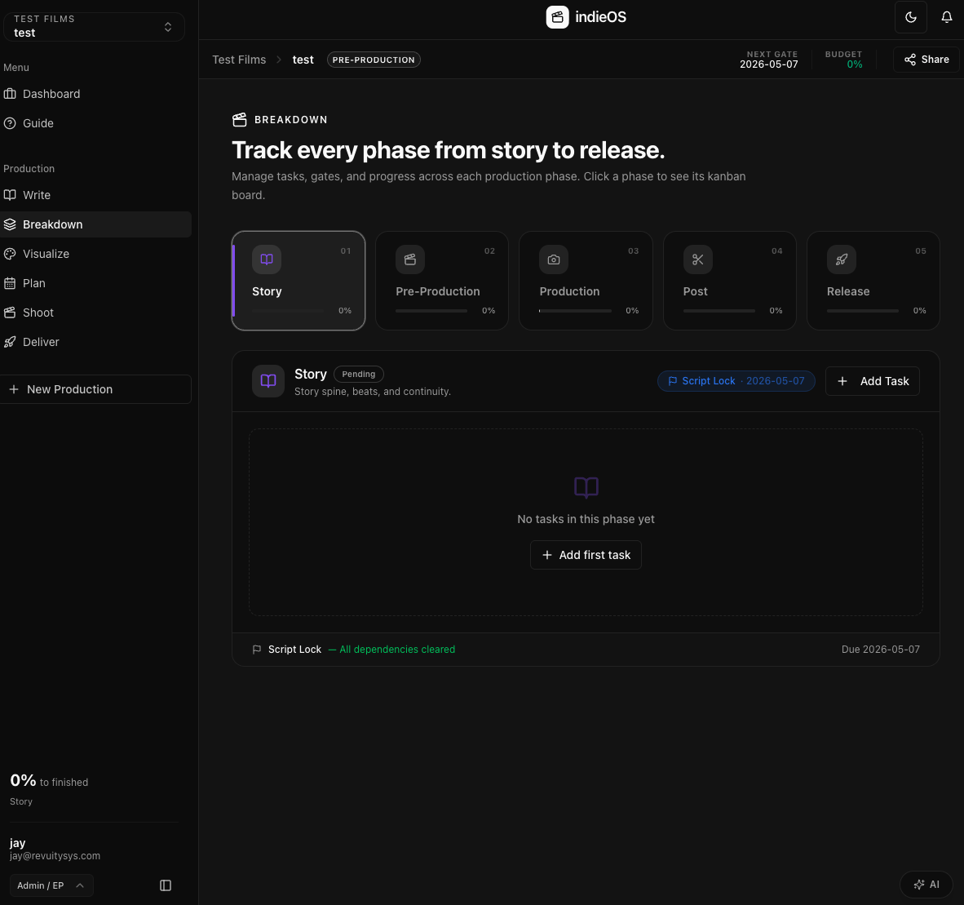The width and height of the screenshot is (964, 905).
Task: Click the '0% to finished' progress text
Action: (49, 781)
